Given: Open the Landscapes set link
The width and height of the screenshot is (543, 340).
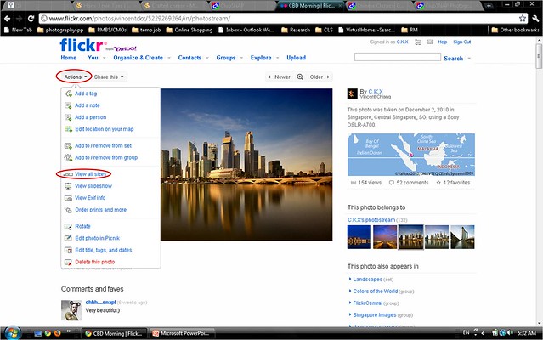Looking at the screenshot, I should coord(367,280).
